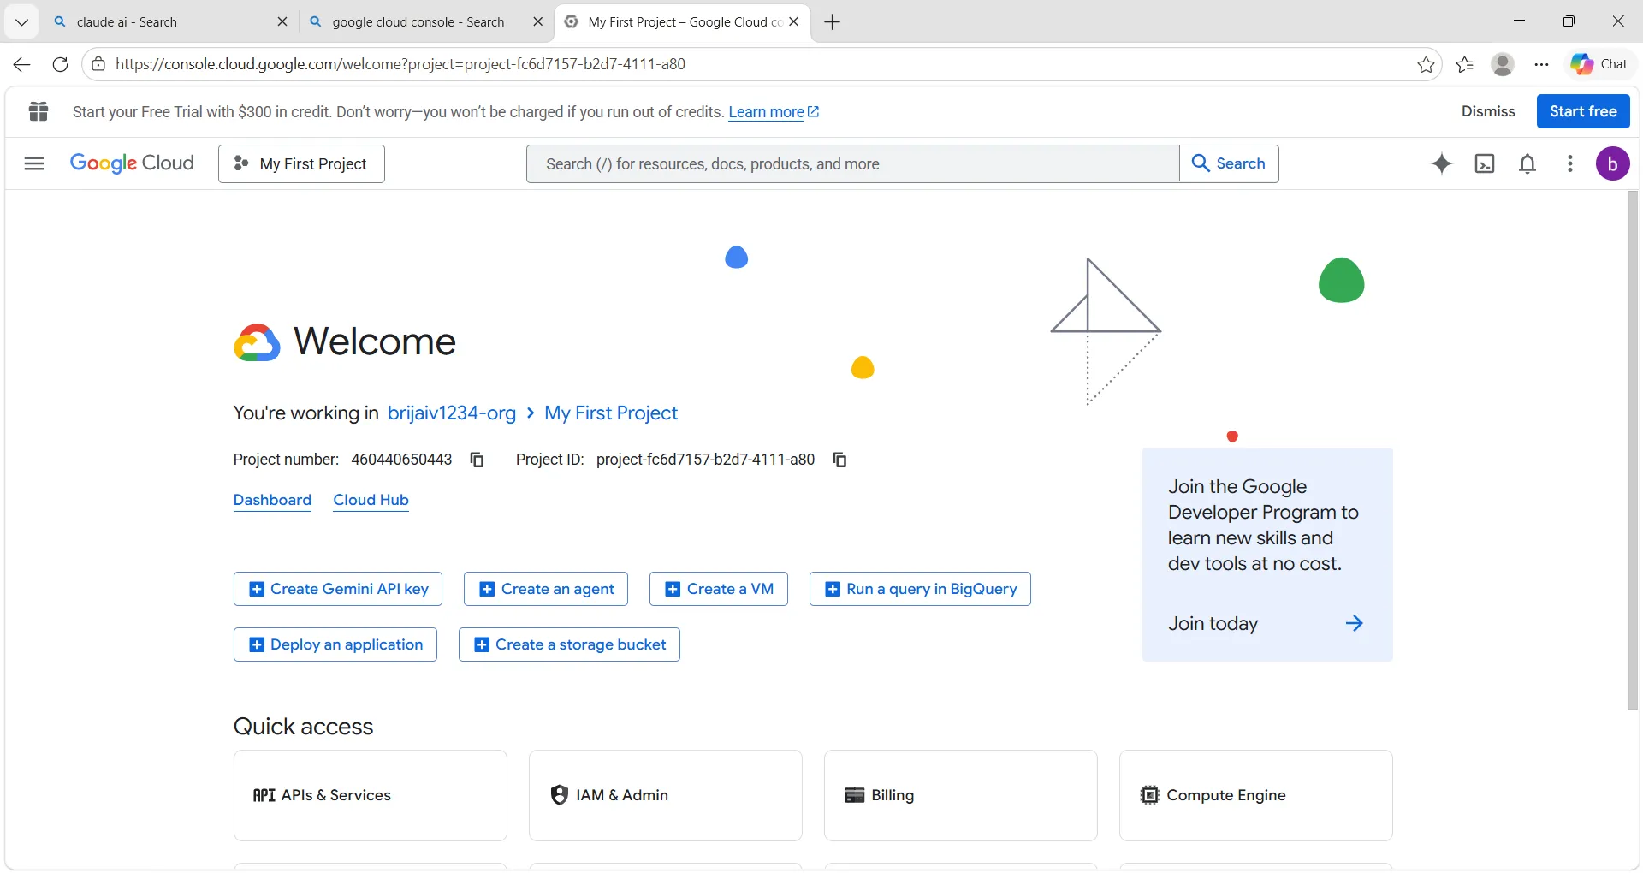
Task: Open the Dashboard link
Action: [272, 500]
